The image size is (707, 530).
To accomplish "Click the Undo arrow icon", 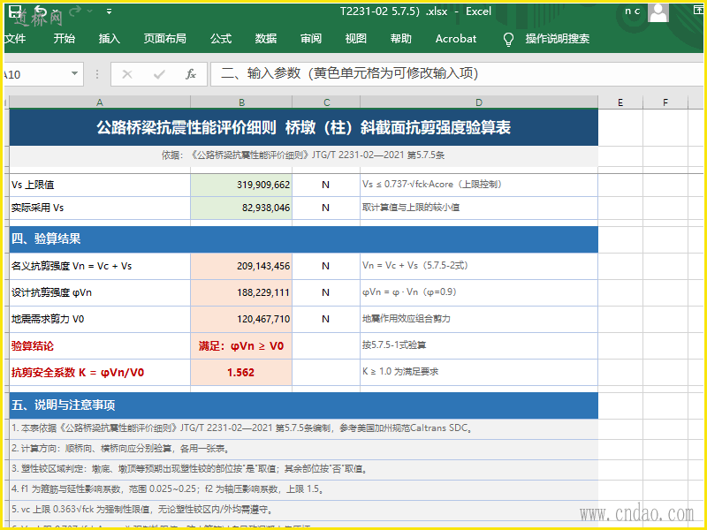I will click(41, 11).
